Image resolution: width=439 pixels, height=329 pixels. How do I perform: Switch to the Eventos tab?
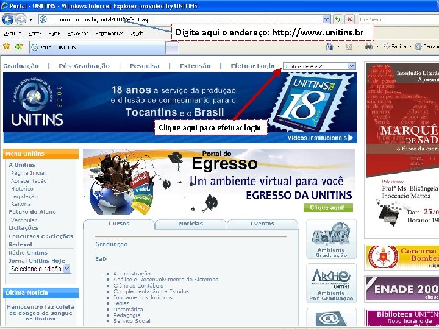pyautogui.click(x=262, y=224)
